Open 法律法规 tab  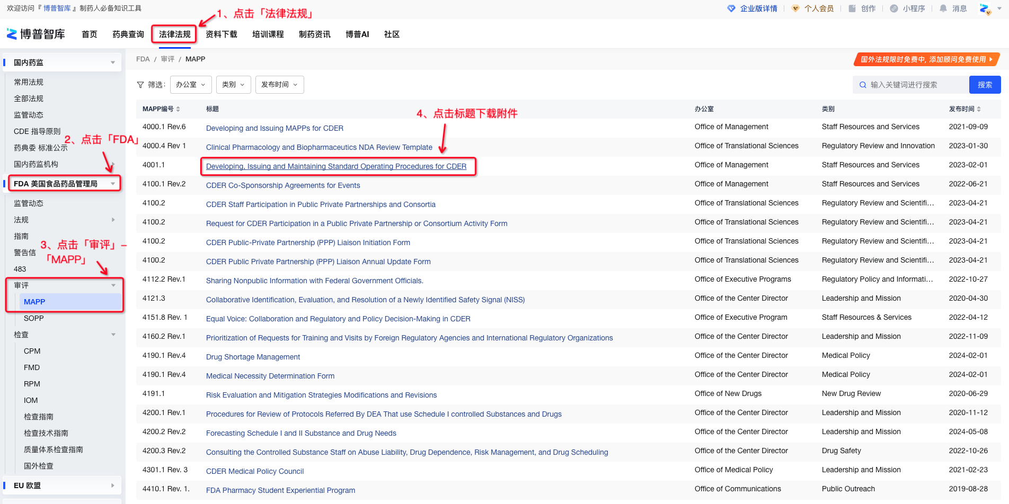[x=175, y=34]
